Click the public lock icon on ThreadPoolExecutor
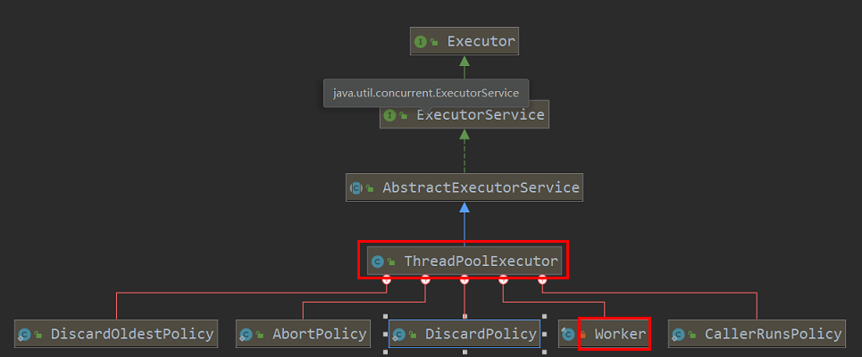 391,262
